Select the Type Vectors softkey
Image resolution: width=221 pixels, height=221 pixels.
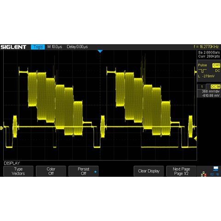(18, 171)
